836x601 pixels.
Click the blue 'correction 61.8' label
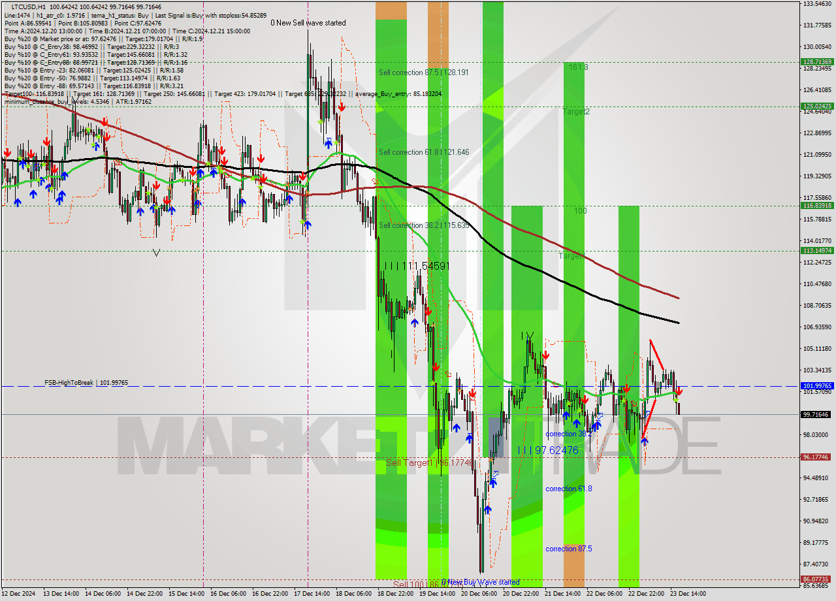[x=569, y=488]
